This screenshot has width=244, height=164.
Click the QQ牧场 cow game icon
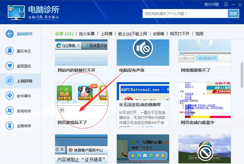pyautogui.click(x=85, y=93)
